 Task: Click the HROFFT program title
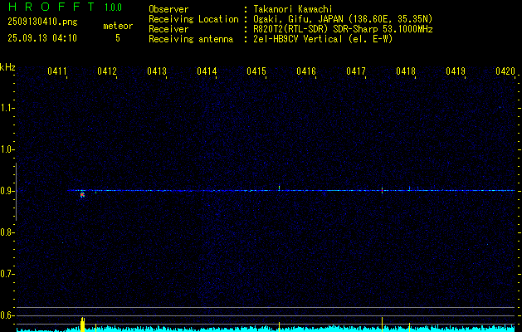(x=51, y=7)
